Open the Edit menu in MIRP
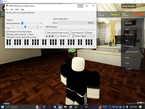 (x=12, y=10)
